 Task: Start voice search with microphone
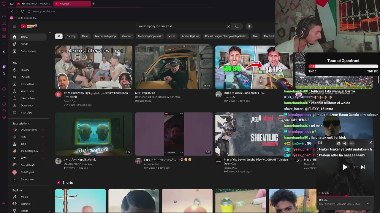249,26
